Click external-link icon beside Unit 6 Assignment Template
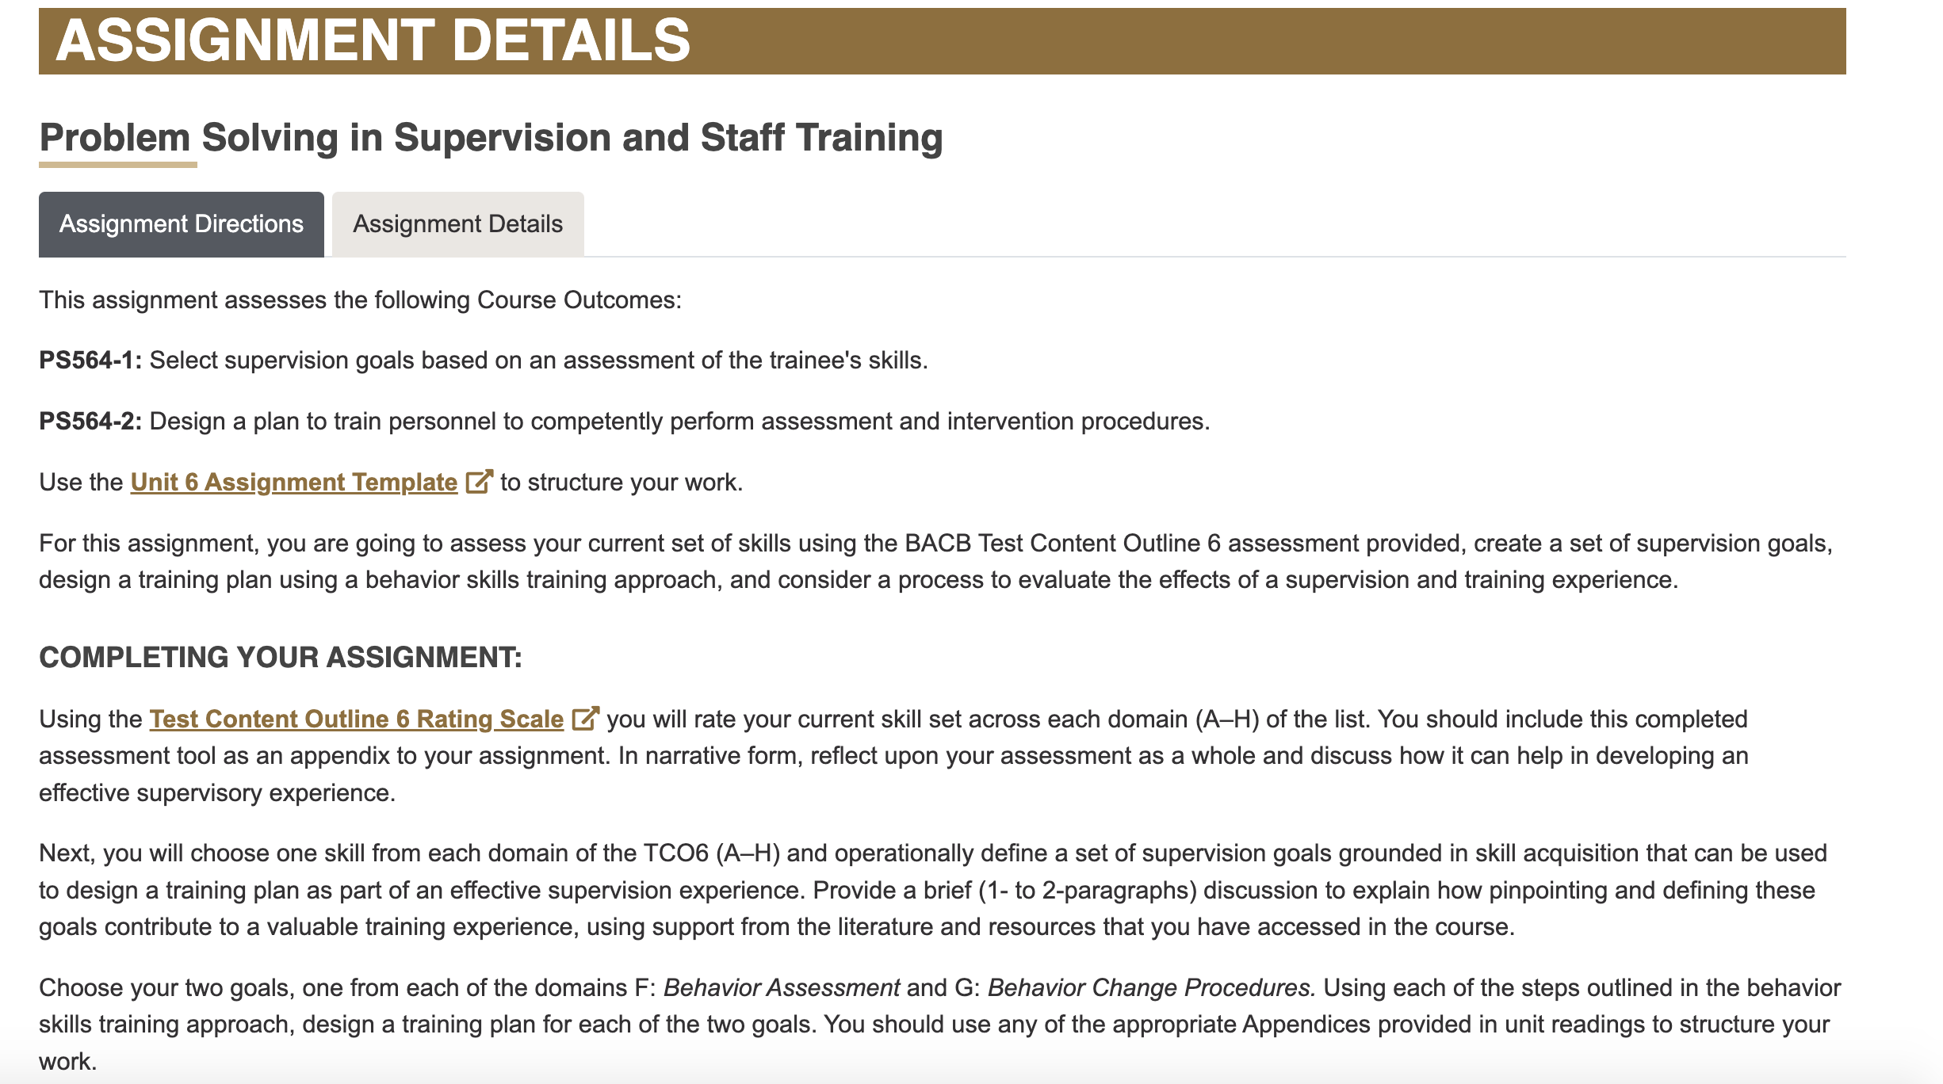This screenshot has width=1943, height=1084. (x=479, y=481)
